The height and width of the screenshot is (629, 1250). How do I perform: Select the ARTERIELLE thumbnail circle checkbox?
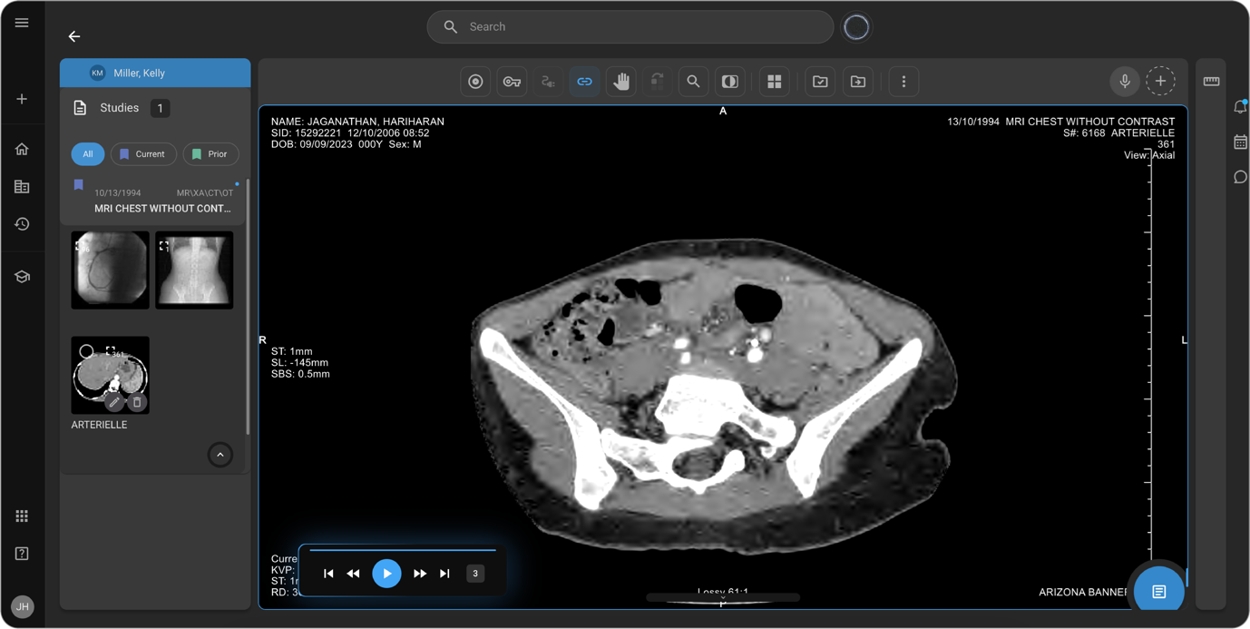click(x=86, y=351)
